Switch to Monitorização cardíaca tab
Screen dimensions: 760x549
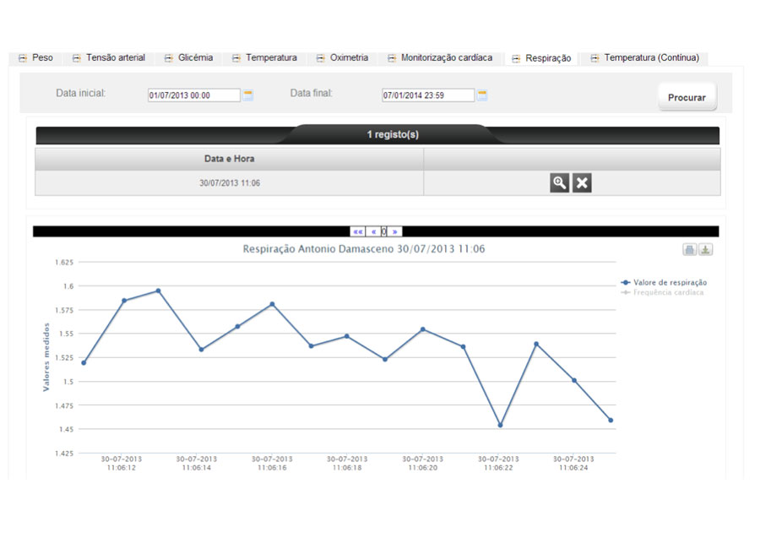coord(440,58)
